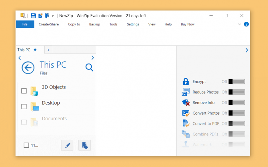Select the Desktop entry name
Viewport: 268px width, 167px height.
51,103
